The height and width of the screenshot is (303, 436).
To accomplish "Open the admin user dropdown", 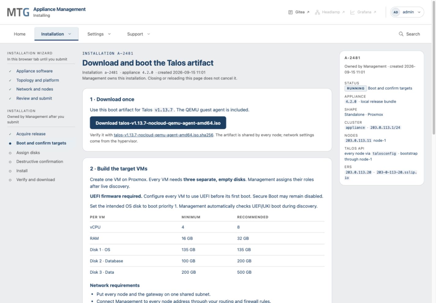I will pos(407,12).
